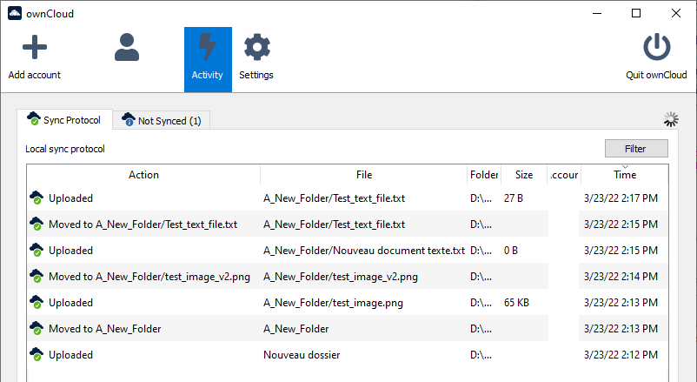This screenshot has height=382, width=697.
Task: Click the A_New_Folder file cell
Action: point(296,329)
